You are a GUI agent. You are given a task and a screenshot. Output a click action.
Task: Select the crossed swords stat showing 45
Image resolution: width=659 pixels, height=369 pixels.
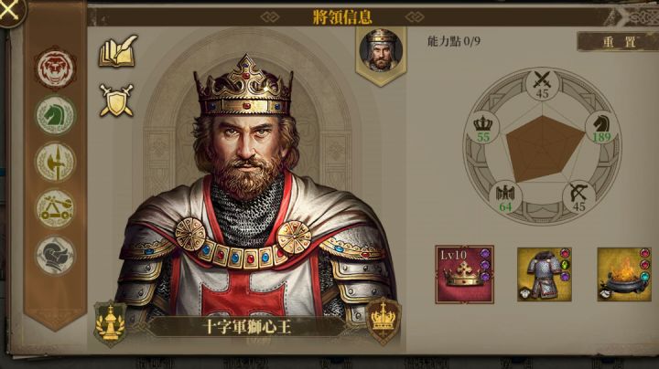click(x=542, y=85)
